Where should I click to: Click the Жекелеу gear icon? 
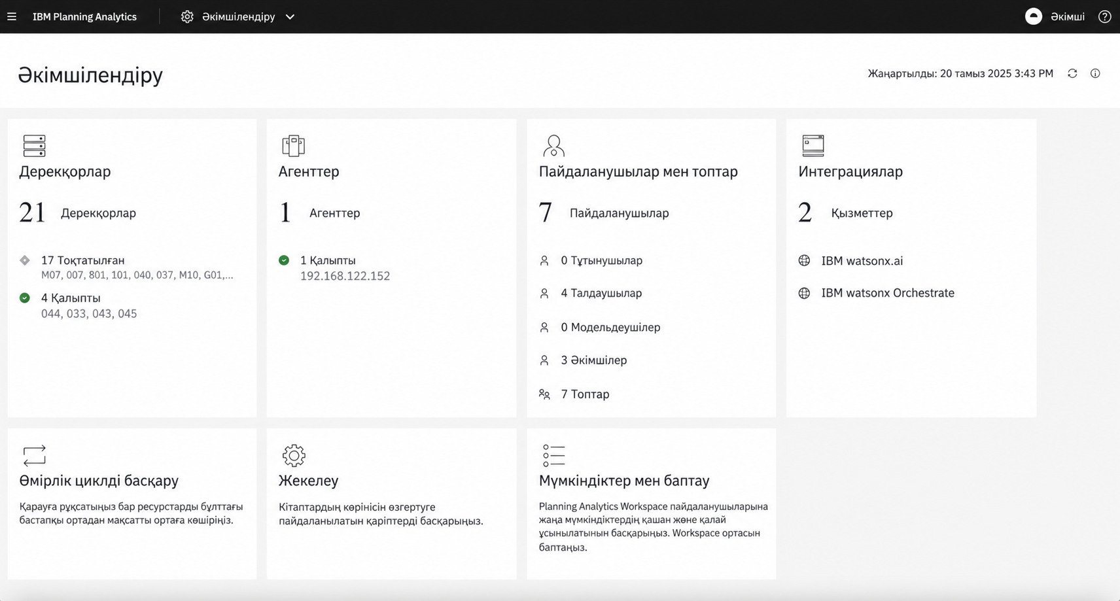(x=294, y=455)
